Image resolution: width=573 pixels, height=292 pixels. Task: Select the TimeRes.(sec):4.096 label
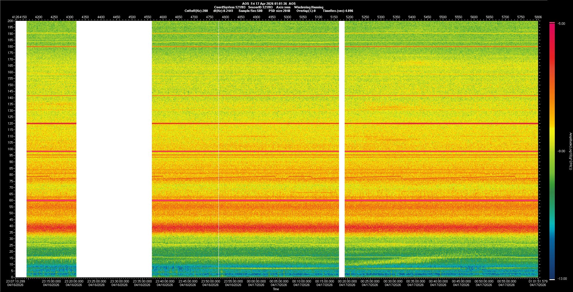point(338,11)
